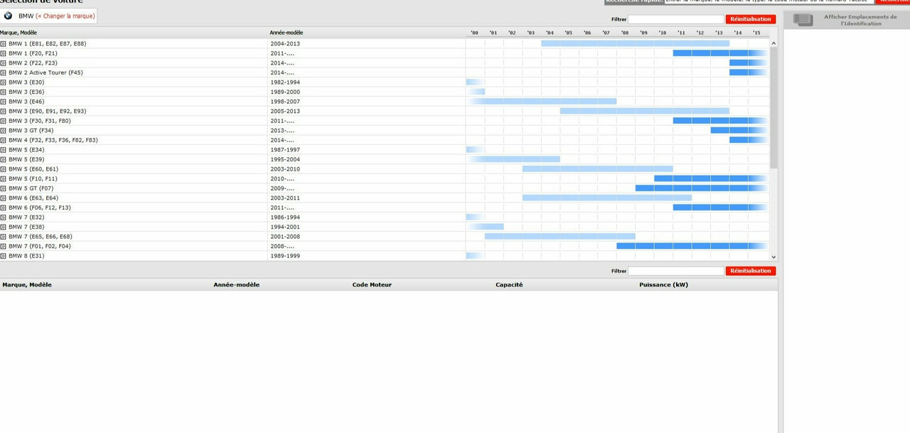910x433 pixels.
Task: Click the "Puissance (kW)" column header
Action: (x=664, y=285)
